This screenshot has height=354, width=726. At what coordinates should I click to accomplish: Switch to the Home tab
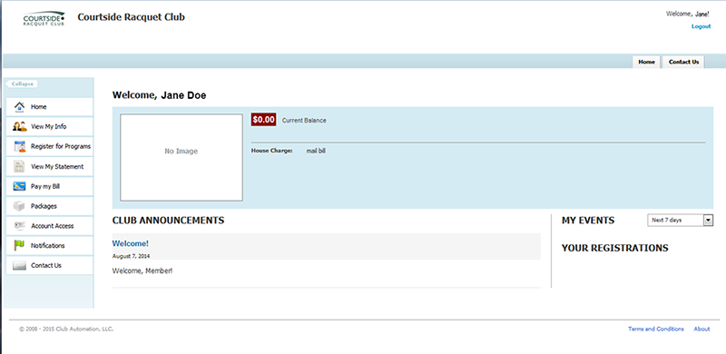coord(646,62)
